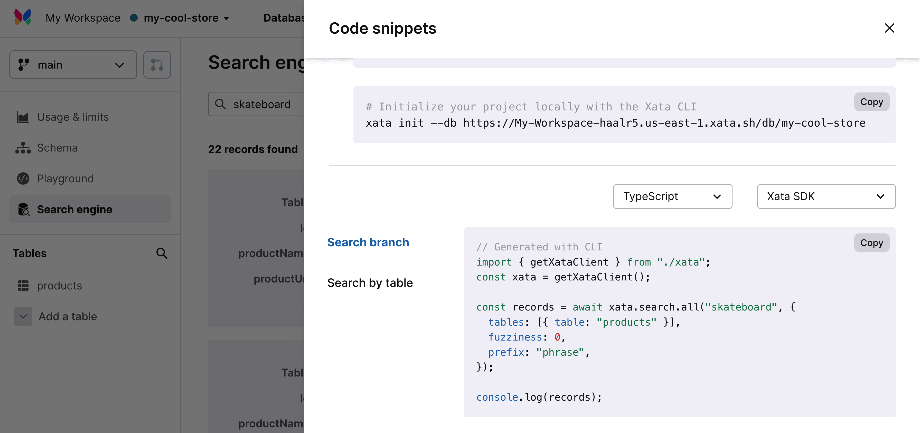Click the Tables section heading
920x433 pixels.
(x=30, y=253)
